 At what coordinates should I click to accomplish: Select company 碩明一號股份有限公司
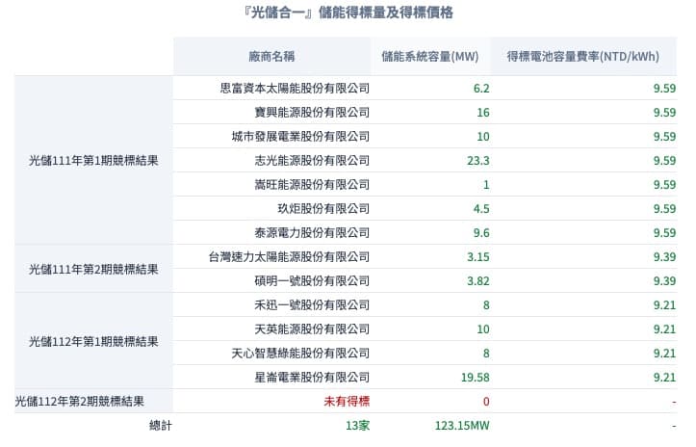click(x=312, y=280)
